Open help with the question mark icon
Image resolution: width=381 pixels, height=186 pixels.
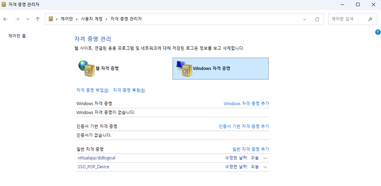pyautogui.click(x=378, y=32)
